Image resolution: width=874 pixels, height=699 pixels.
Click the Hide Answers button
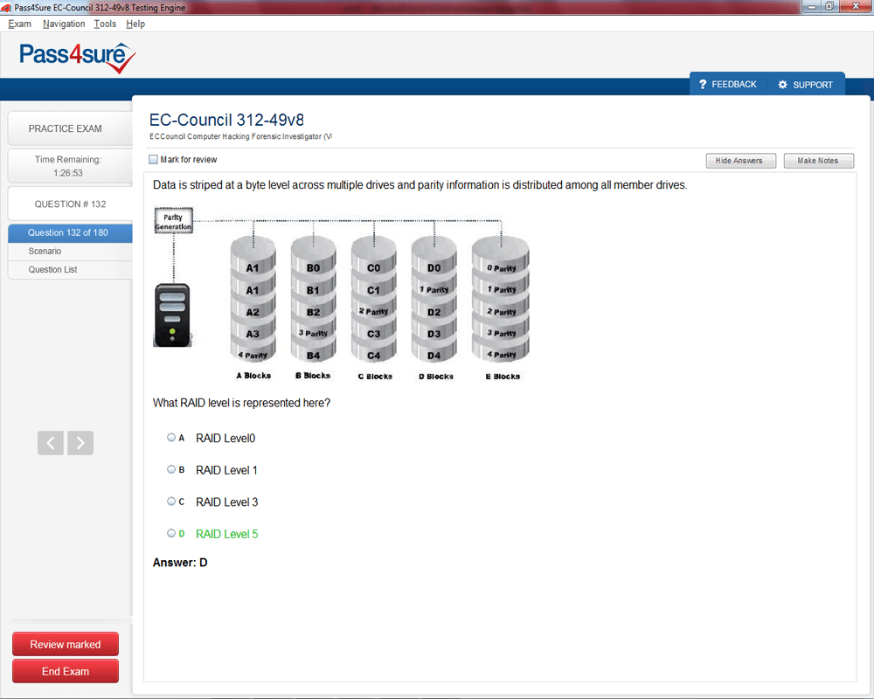pos(739,161)
